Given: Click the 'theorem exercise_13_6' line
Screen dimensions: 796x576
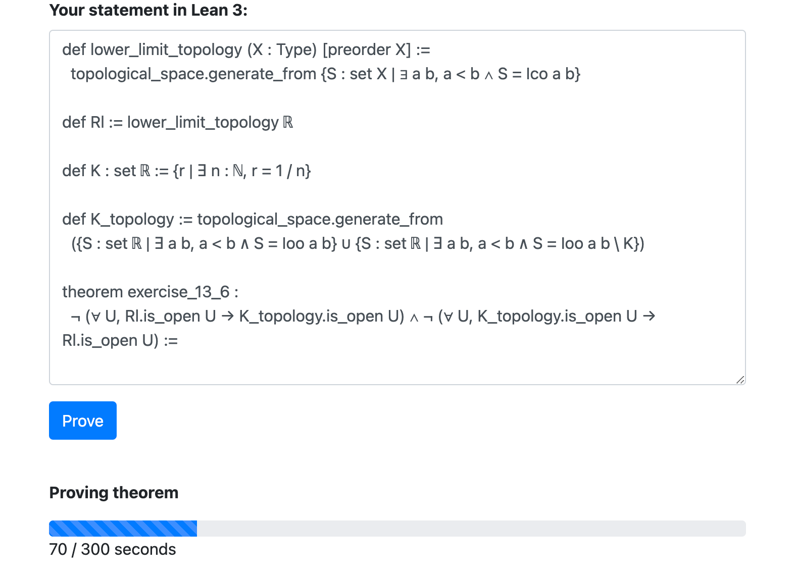Looking at the screenshot, I should (x=150, y=292).
